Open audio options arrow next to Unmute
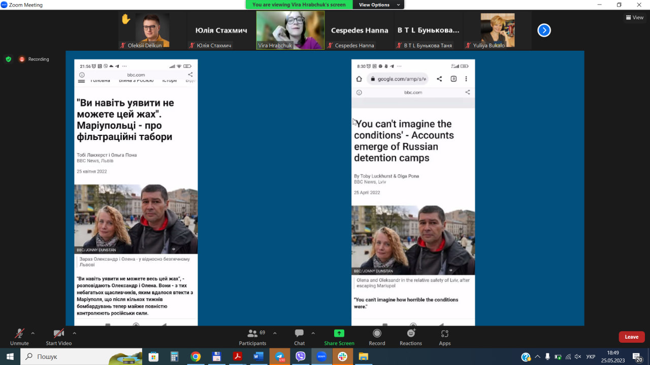This screenshot has height=365, width=650. pos(33,333)
